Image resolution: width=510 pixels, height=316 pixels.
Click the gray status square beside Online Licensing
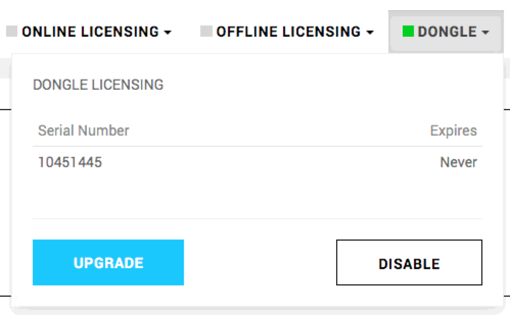tap(12, 32)
